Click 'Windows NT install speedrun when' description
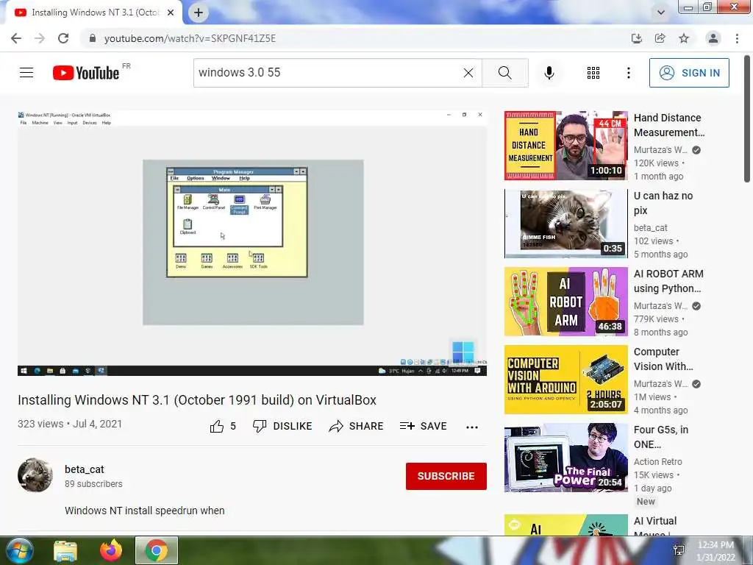Image resolution: width=753 pixels, height=565 pixels. tap(145, 511)
